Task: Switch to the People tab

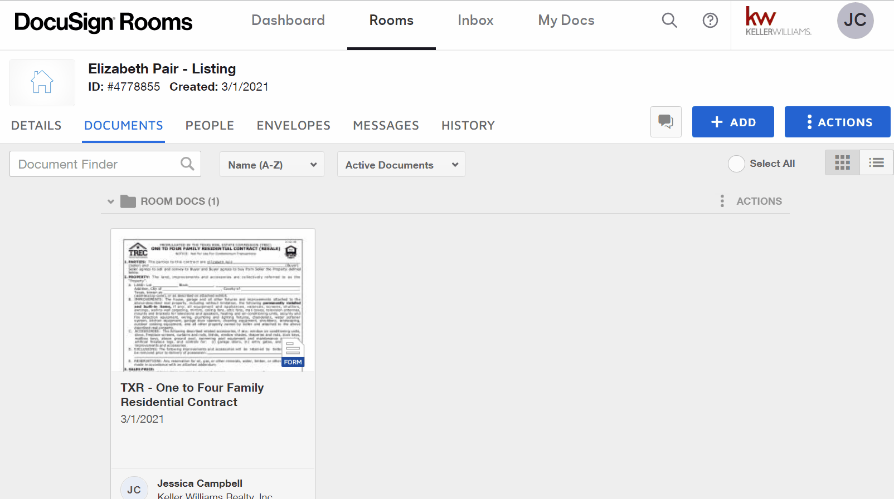Action: [x=210, y=126]
